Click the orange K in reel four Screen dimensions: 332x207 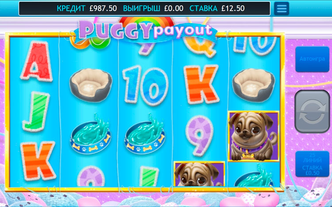[201, 84]
